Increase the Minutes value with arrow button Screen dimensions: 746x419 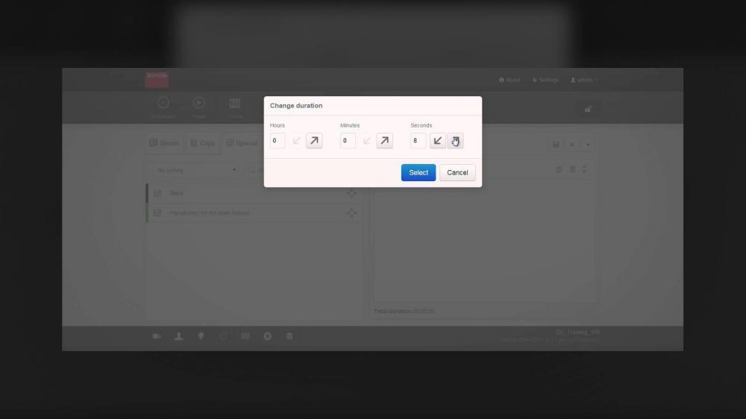coord(384,140)
